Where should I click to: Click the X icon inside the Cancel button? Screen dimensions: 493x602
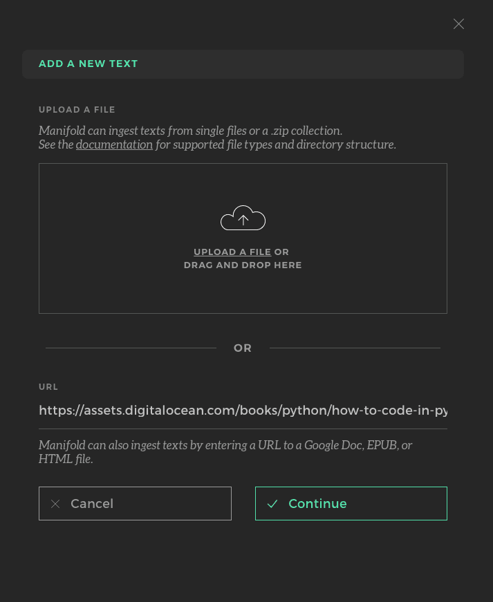(55, 504)
